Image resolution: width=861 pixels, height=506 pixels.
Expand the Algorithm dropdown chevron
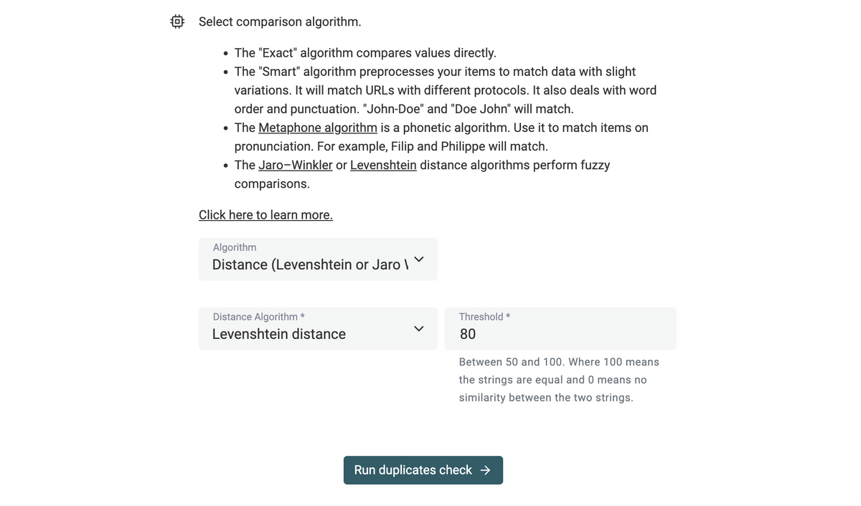click(419, 259)
